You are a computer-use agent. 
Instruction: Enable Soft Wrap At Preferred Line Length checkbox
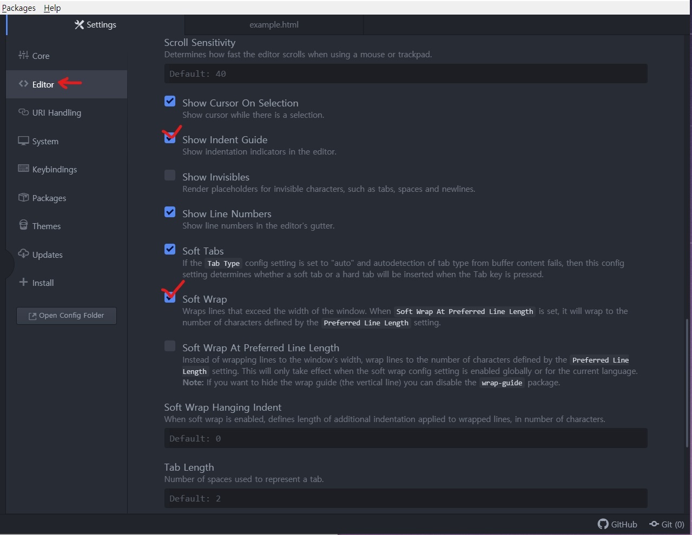tap(170, 346)
